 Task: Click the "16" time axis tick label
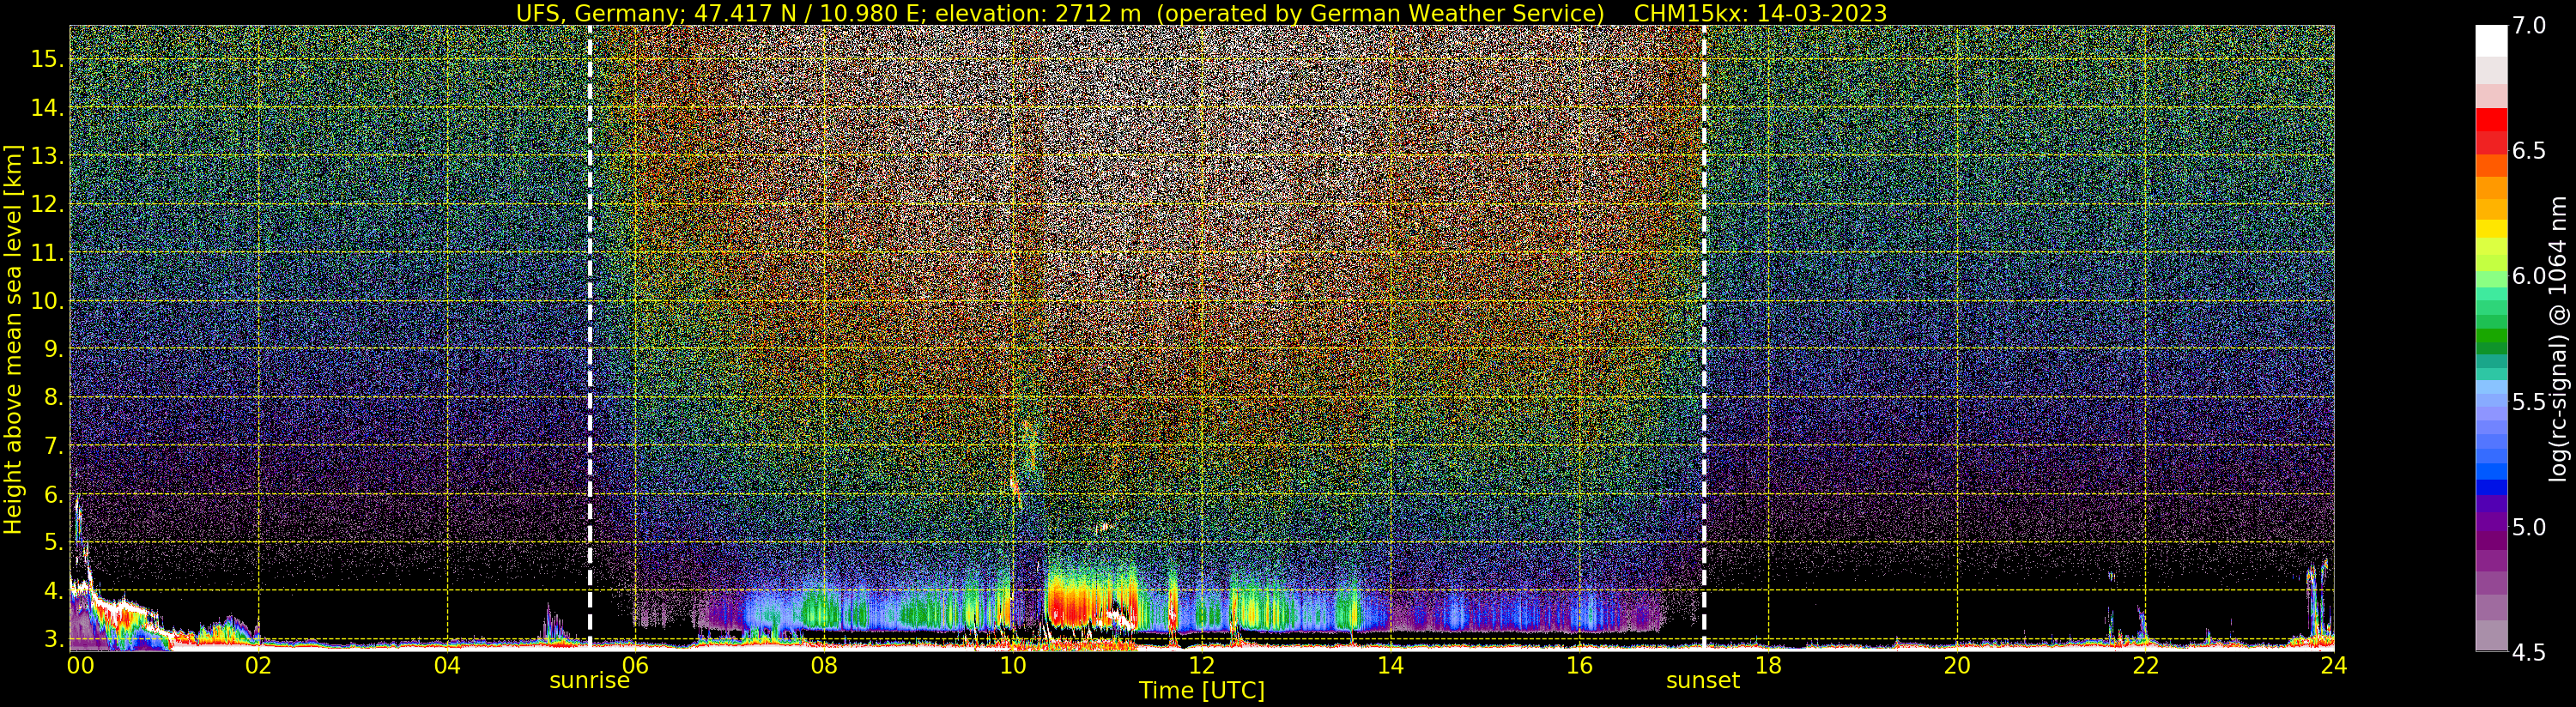(x=1579, y=665)
